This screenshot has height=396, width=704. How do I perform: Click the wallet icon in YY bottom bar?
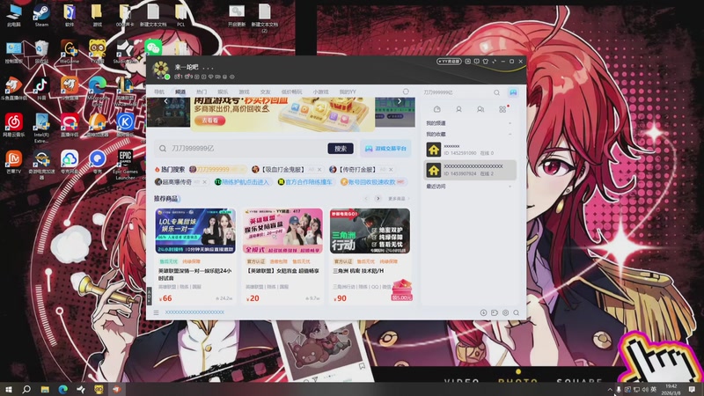[x=495, y=312]
